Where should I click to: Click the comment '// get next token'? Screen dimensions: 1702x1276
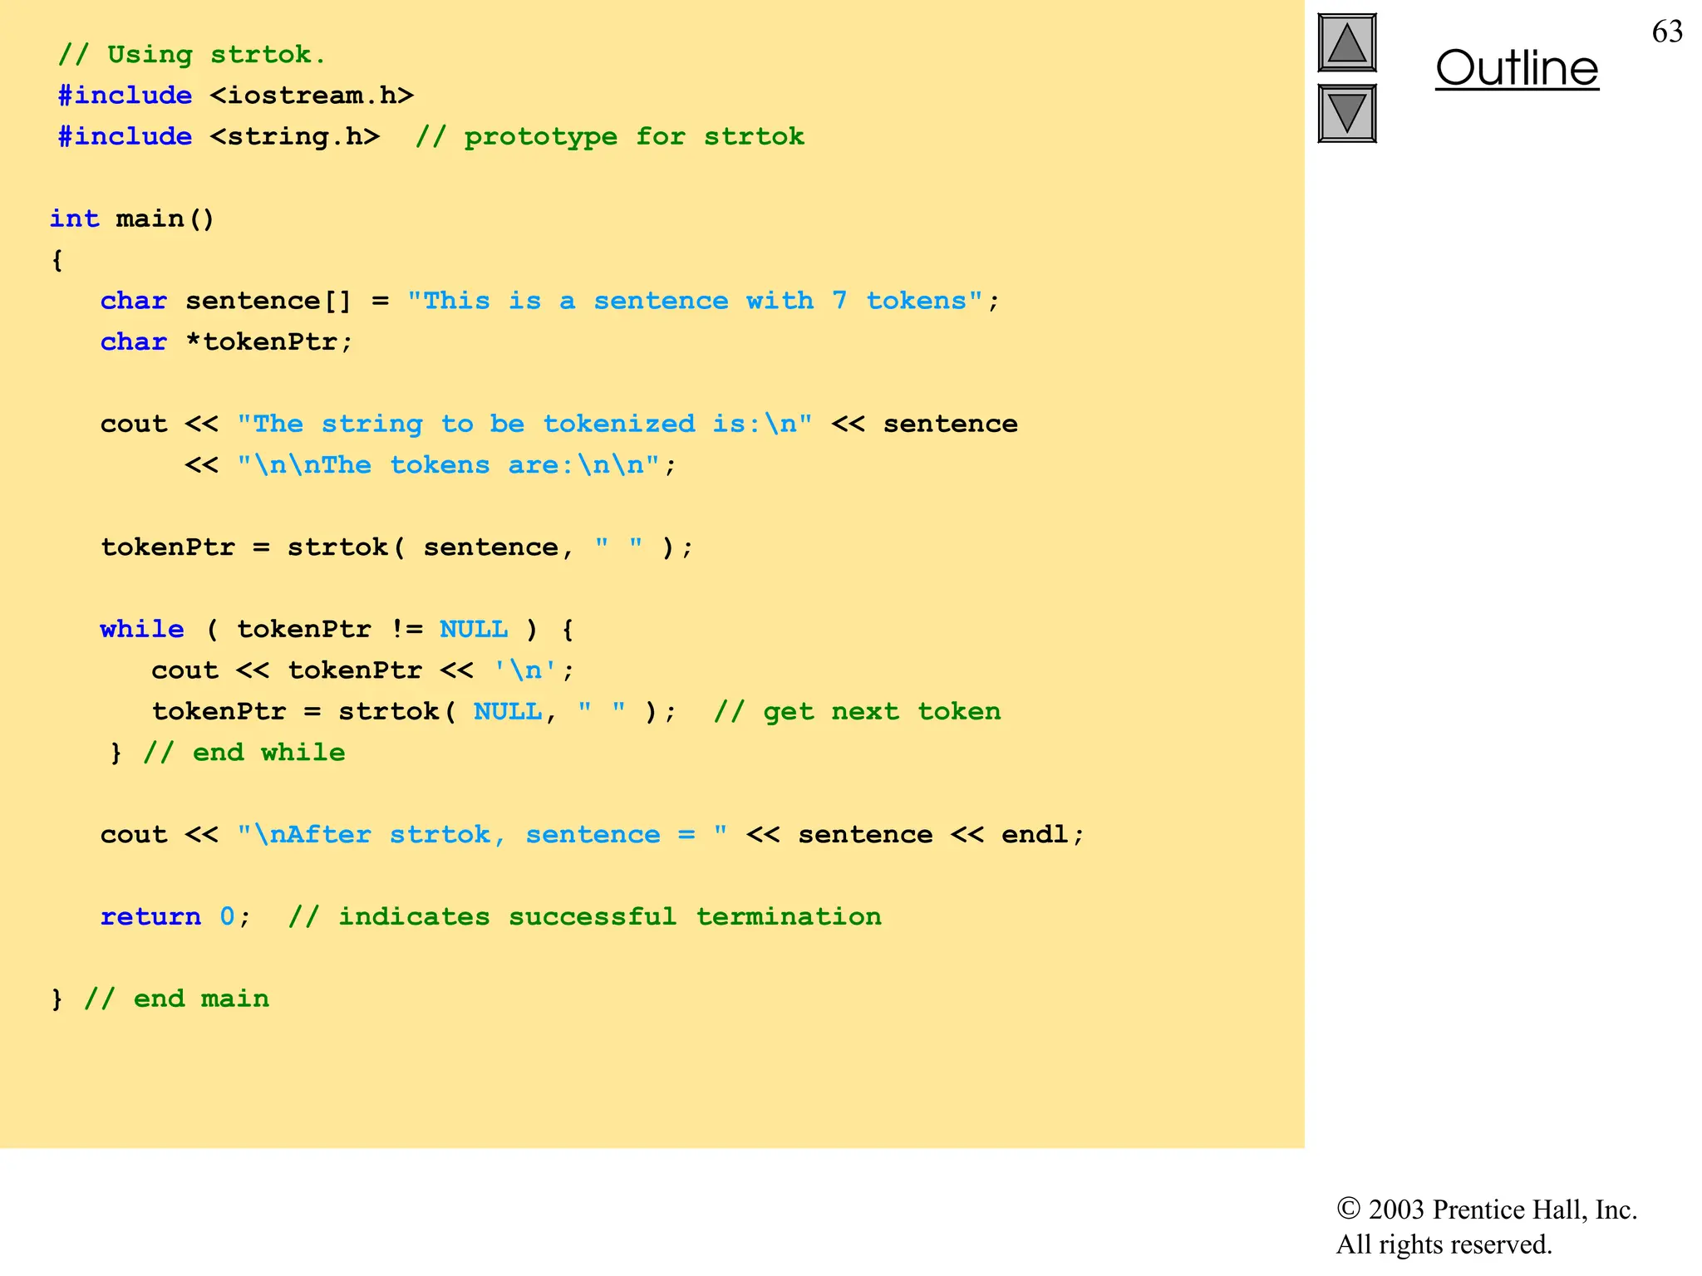click(x=858, y=712)
